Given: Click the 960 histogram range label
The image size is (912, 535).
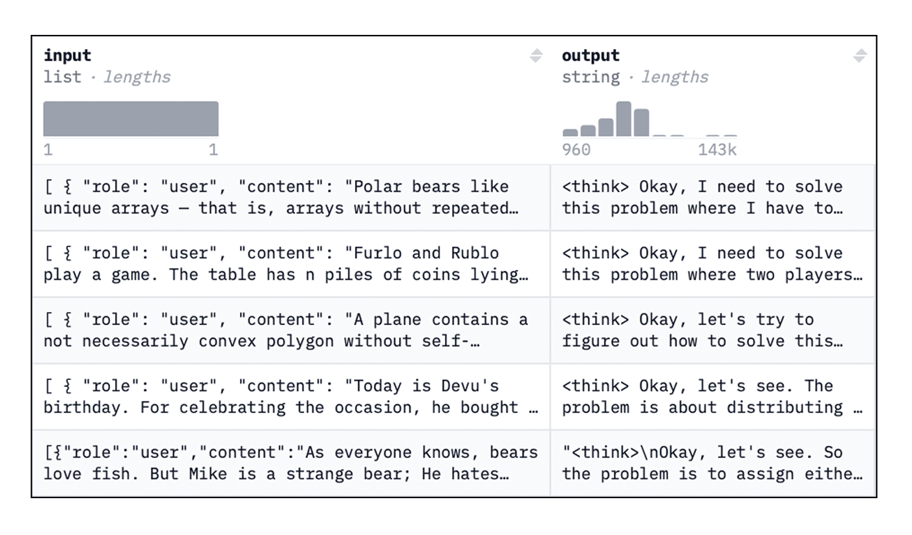Looking at the screenshot, I should pos(576,150).
